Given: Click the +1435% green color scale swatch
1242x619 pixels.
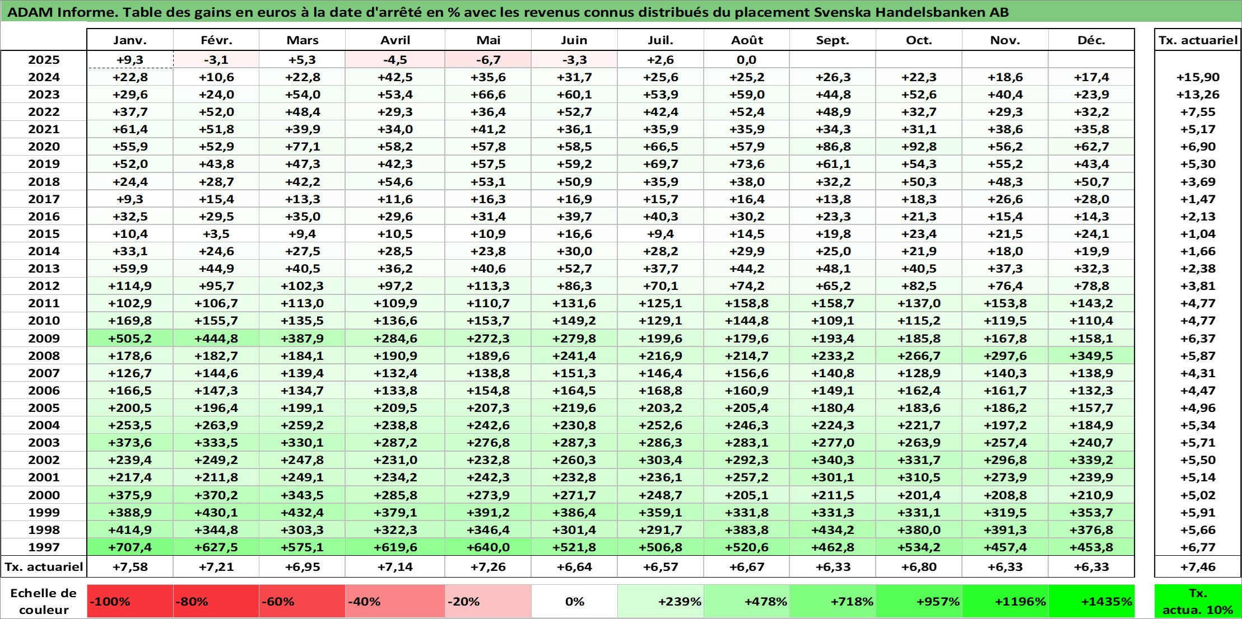Looking at the screenshot, I should (1091, 601).
